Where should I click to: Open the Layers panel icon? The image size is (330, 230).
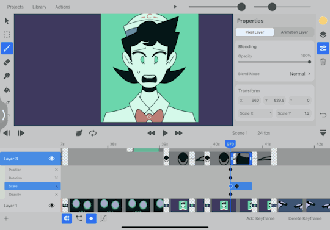click(323, 34)
